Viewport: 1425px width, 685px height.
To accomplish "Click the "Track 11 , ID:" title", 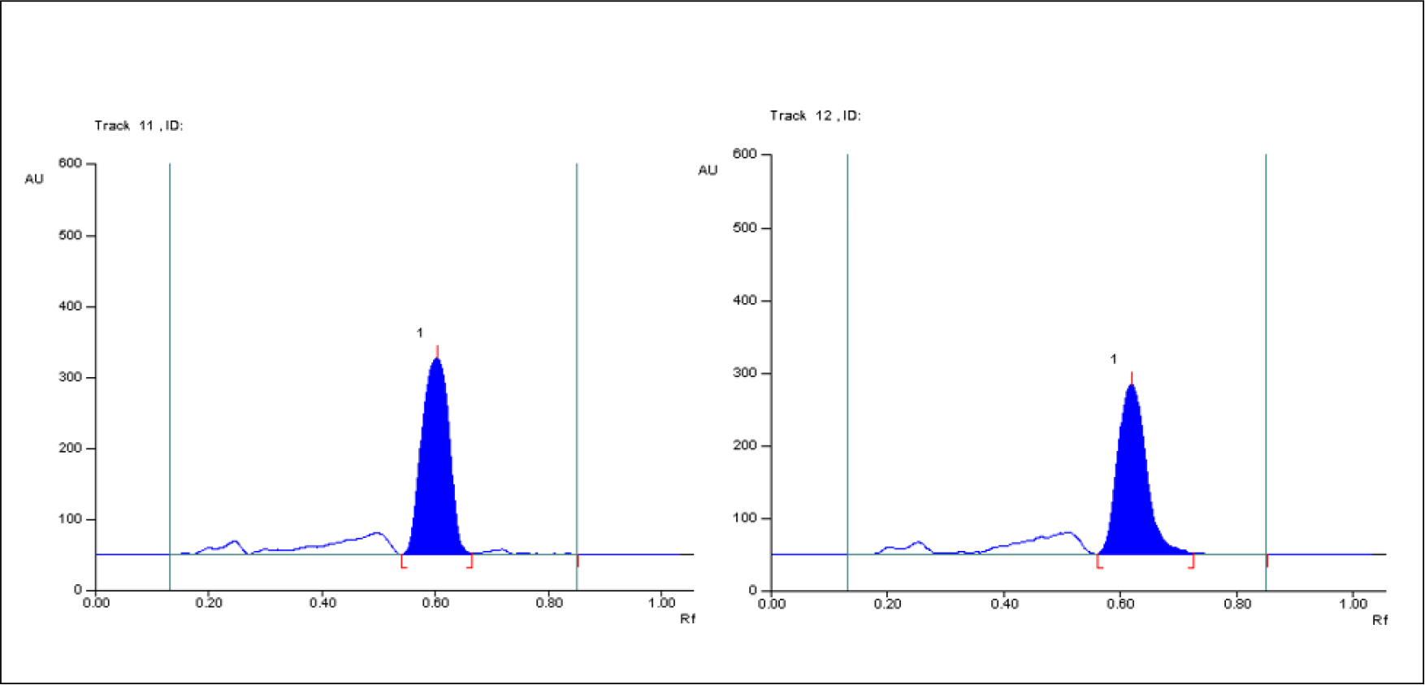I will [139, 125].
